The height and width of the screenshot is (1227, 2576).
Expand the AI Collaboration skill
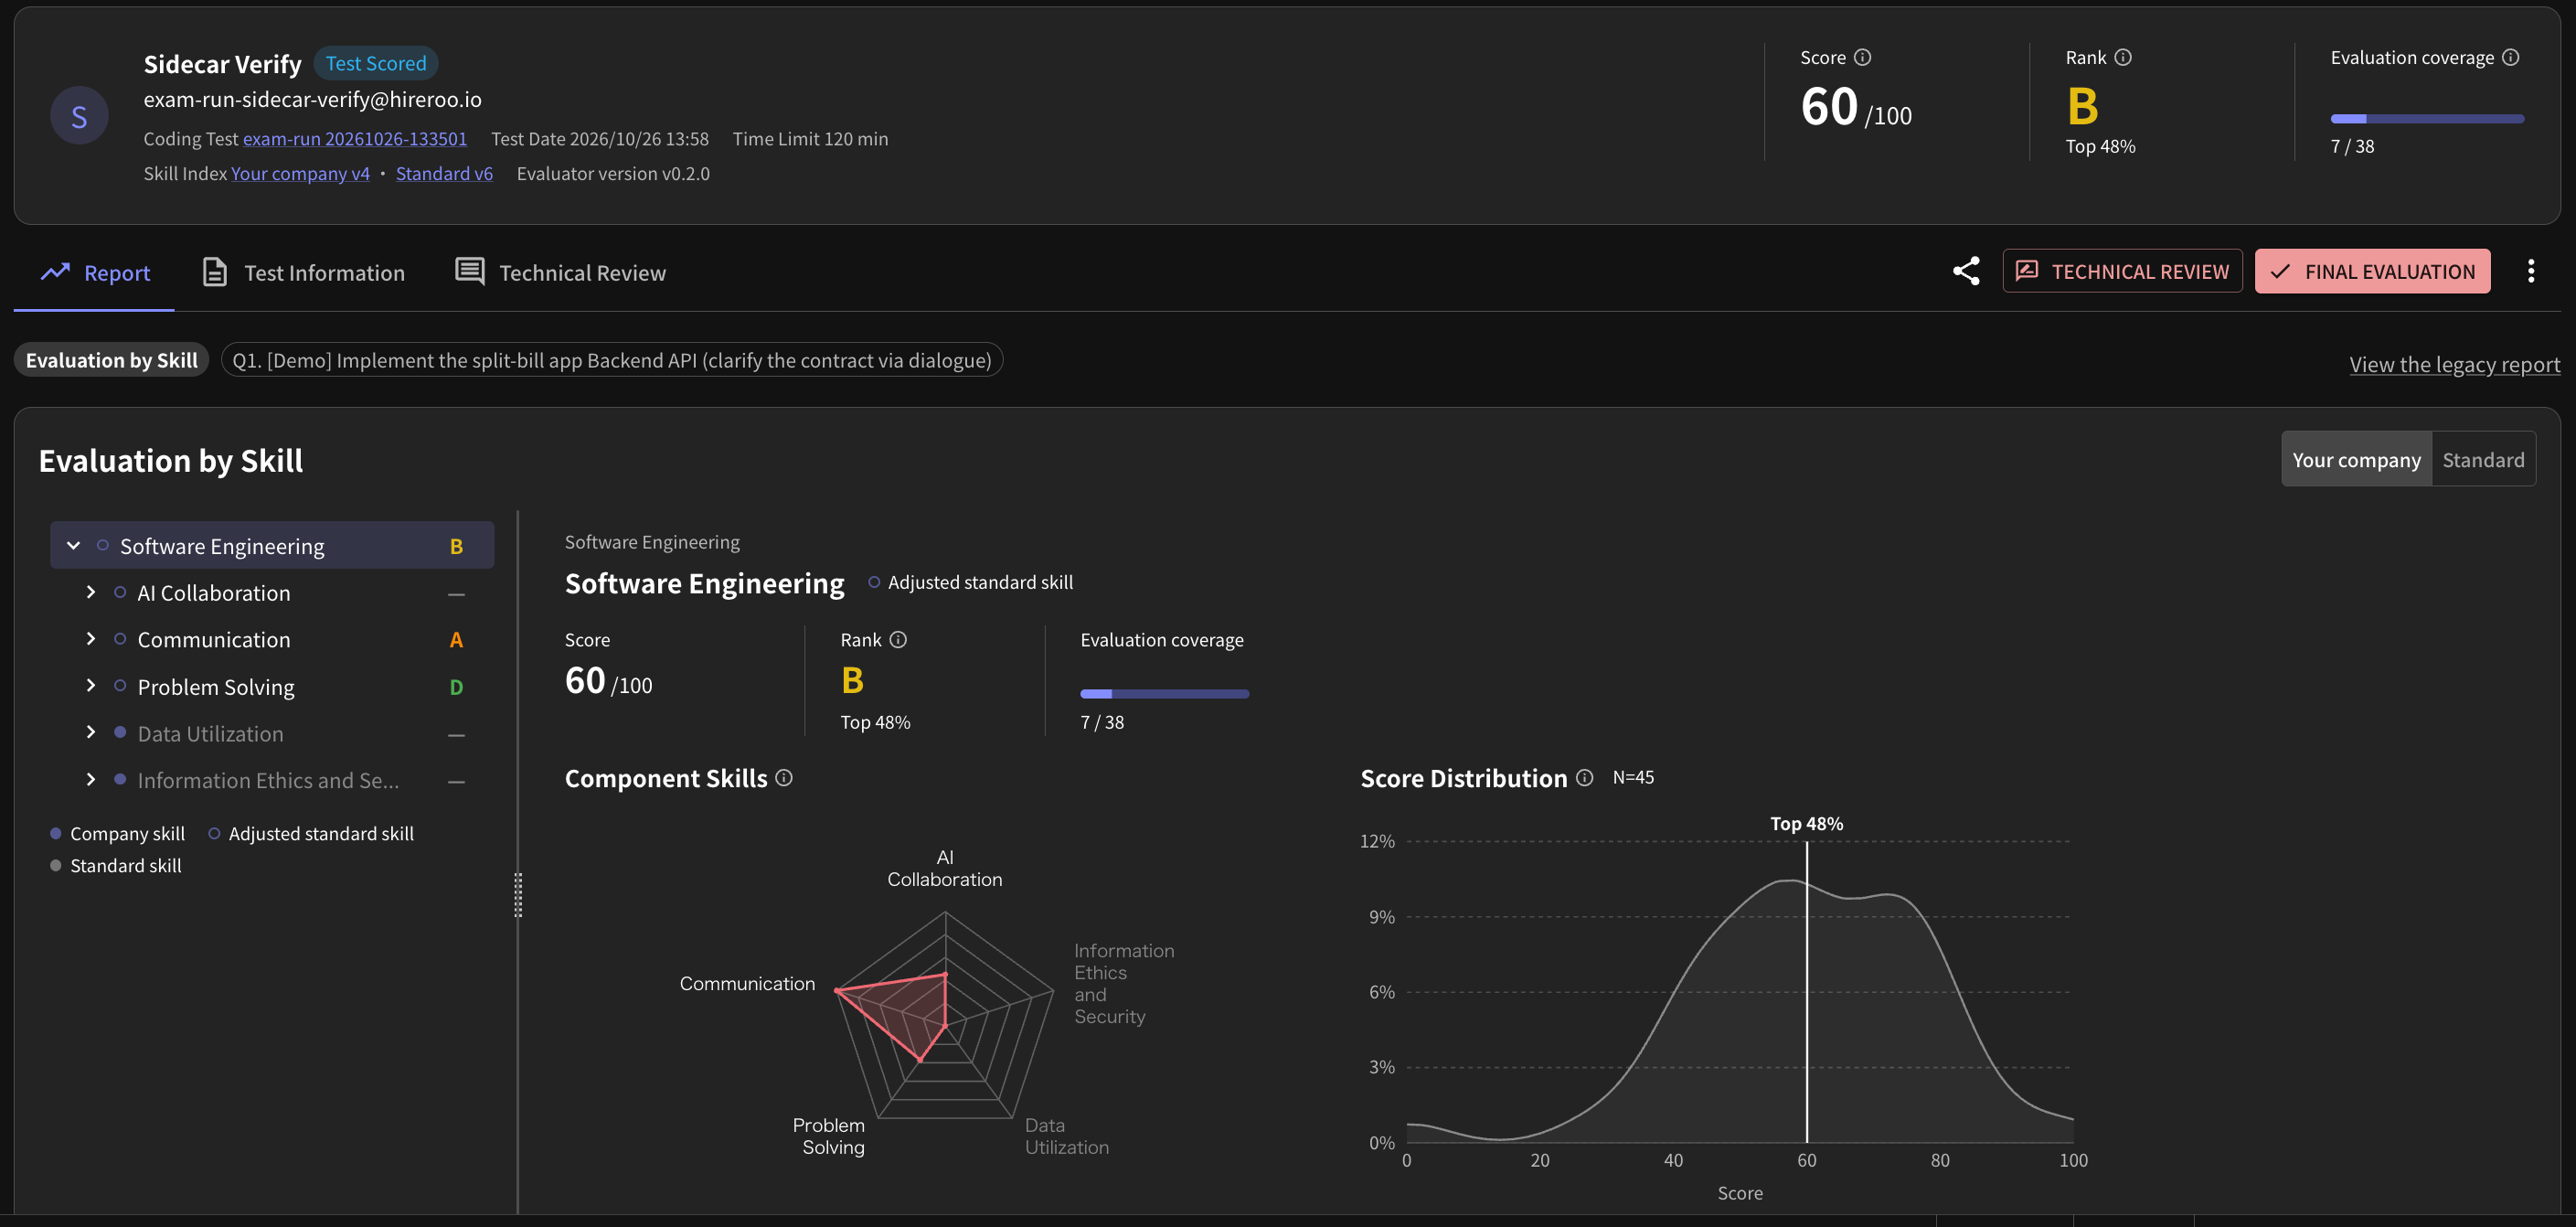pyautogui.click(x=90, y=592)
